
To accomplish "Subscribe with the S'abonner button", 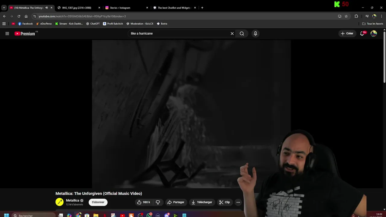I will click(x=98, y=202).
